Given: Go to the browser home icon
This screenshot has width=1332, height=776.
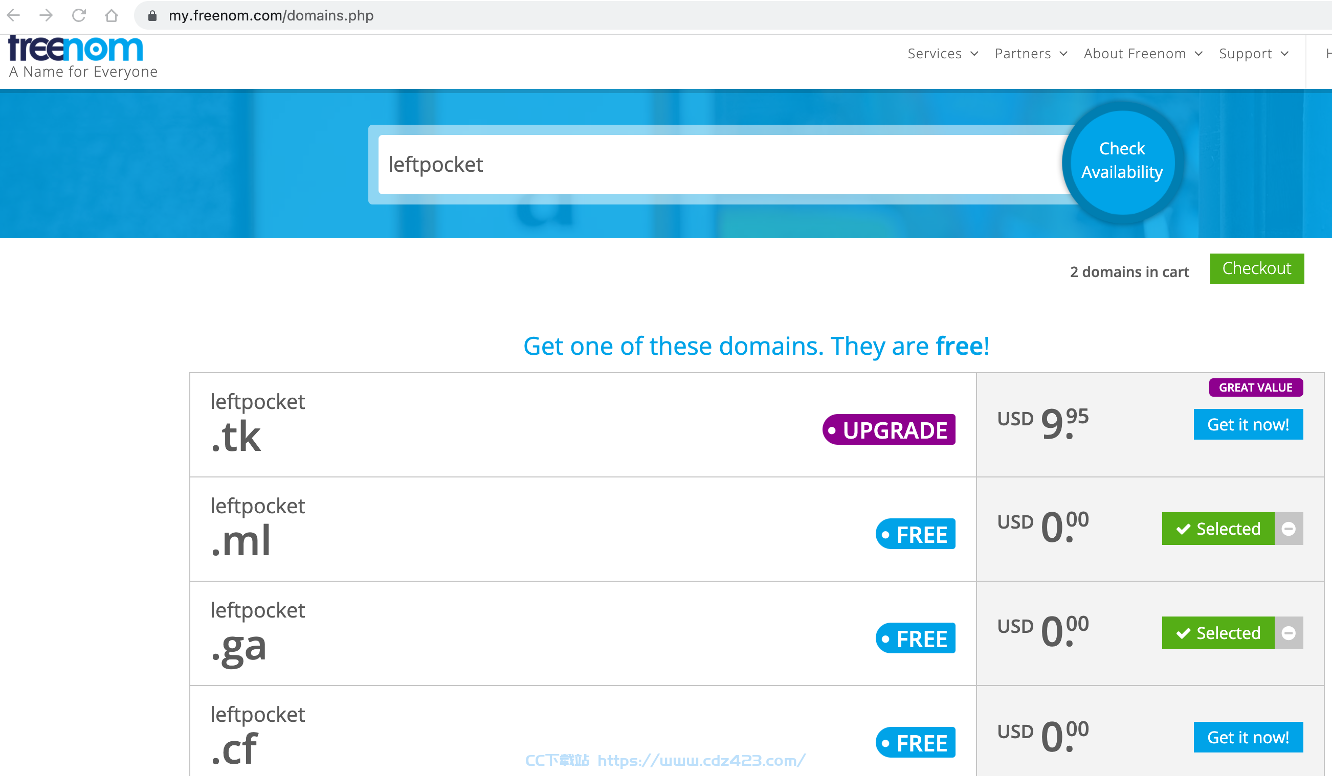Looking at the screenshot, I should [111, 15].
